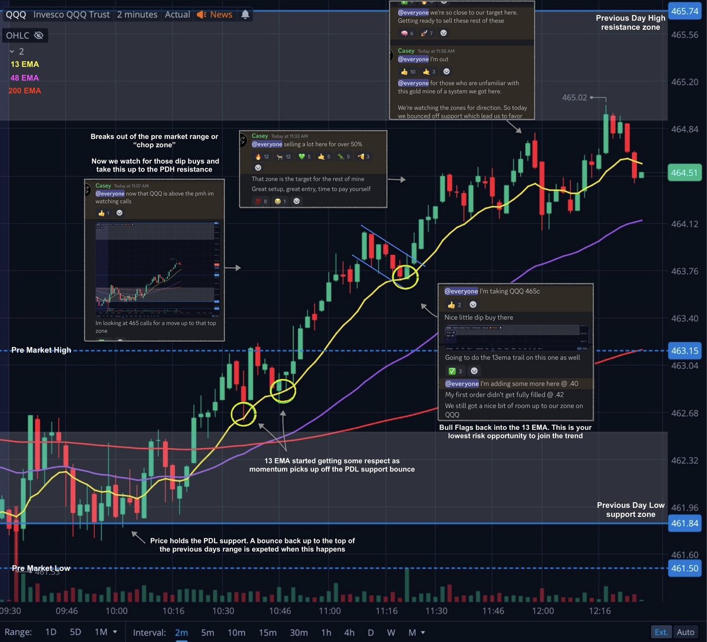Select the 48 EMA indicator label
Screen dimensions: 707x642
point(25,78)
